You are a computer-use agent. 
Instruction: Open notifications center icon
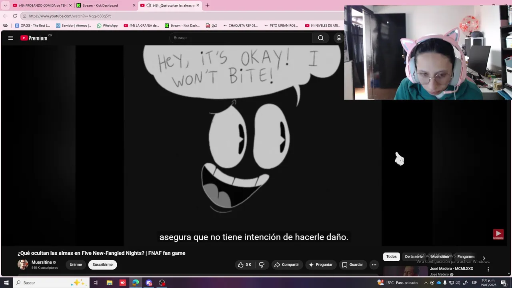coord(504,283)
